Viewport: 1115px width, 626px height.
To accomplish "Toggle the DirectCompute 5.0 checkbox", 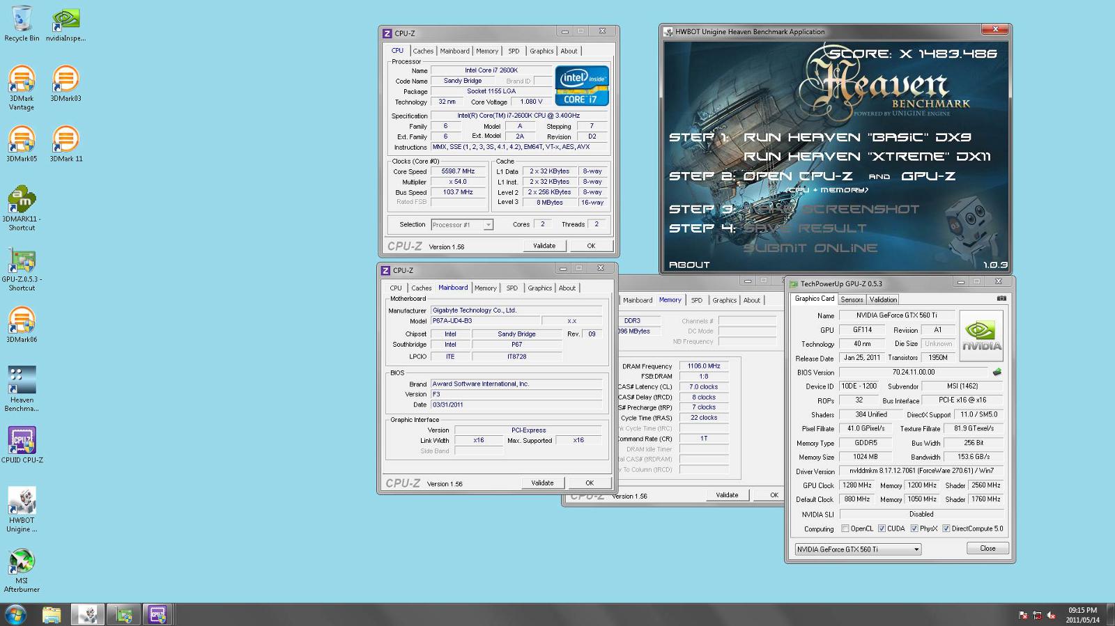I will (x=946, y=529).
